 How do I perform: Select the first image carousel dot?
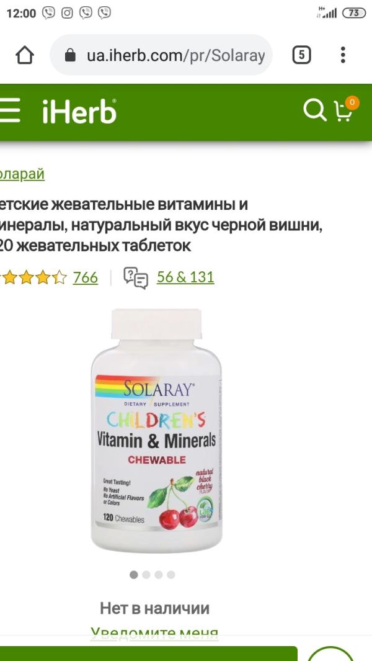pos(134,575)
